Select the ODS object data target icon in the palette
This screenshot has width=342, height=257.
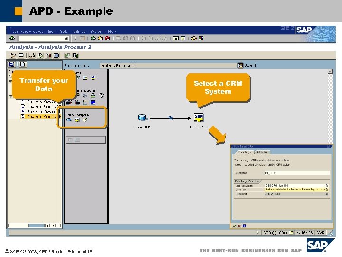[69, 120]
